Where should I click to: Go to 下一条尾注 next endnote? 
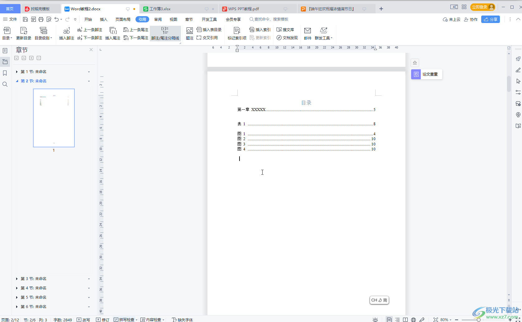[x=136, y=38]
